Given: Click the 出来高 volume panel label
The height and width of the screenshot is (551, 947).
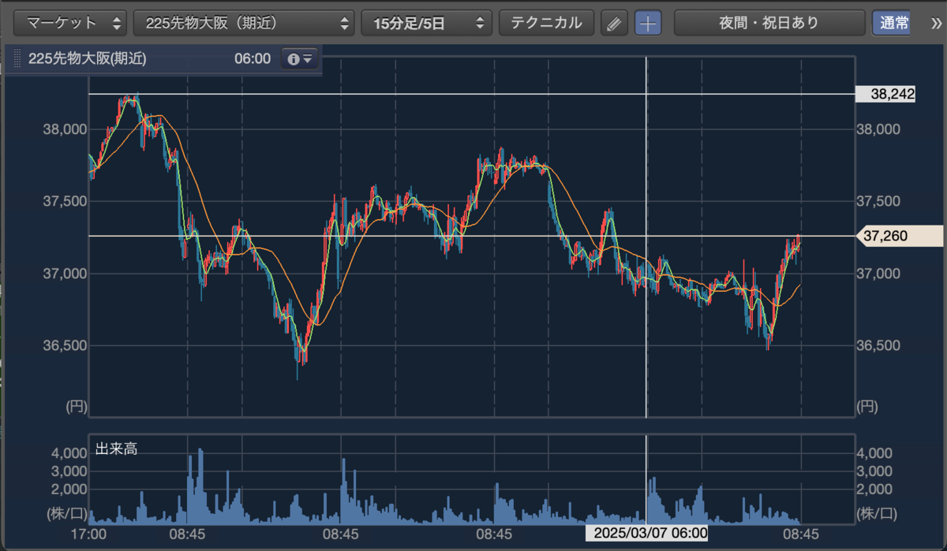Looking at the screenshot, I should [117, 449].
